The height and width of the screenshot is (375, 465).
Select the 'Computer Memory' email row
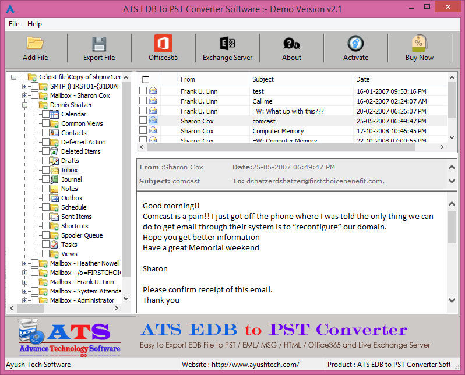coord(292,131)
